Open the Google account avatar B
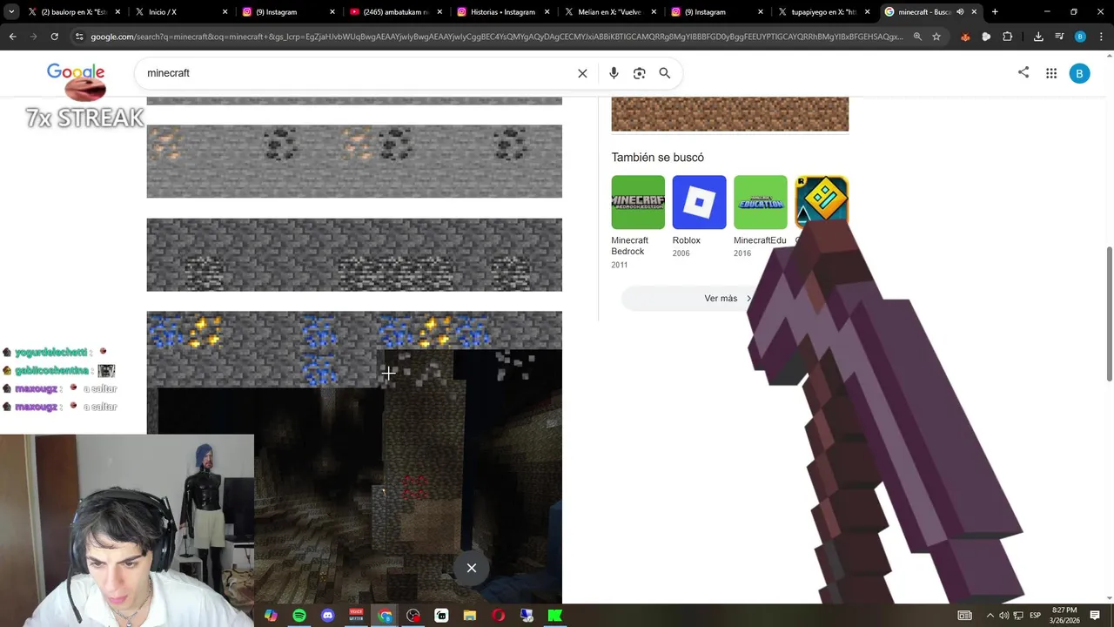This screenshot has height=627, width=1114. [1079, 74]
